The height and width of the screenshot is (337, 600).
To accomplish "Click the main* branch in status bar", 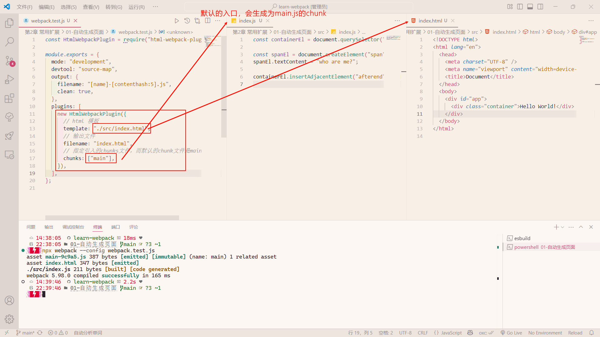I will pyautogui.click(x=25, y=333).
